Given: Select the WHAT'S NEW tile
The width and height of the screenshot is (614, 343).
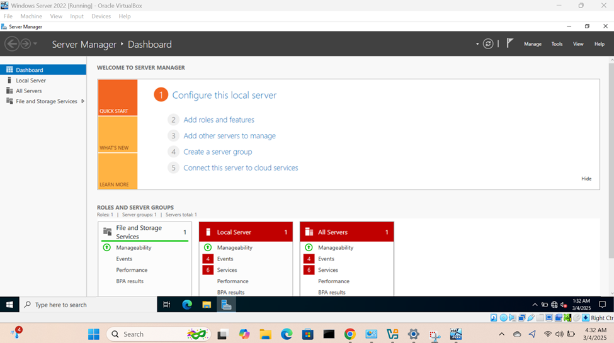Looking at the screenshot, I should coord(118,134).
